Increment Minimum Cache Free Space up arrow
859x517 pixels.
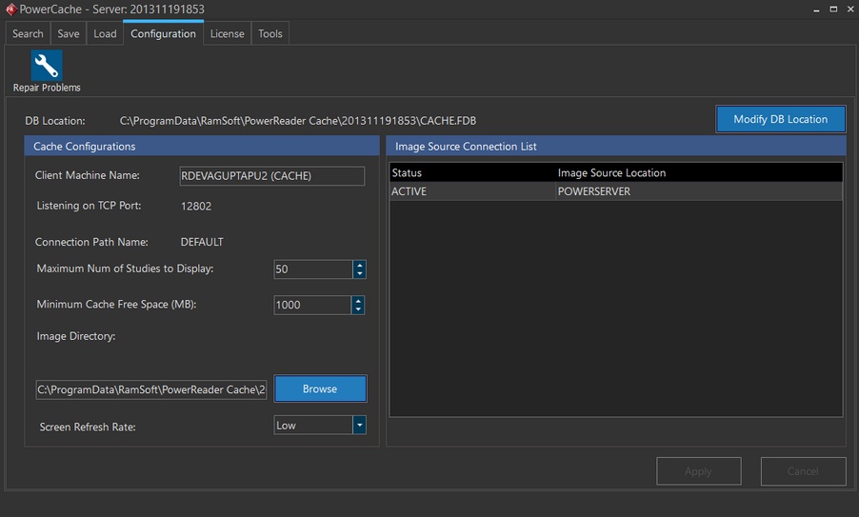[x=359, y=300]
